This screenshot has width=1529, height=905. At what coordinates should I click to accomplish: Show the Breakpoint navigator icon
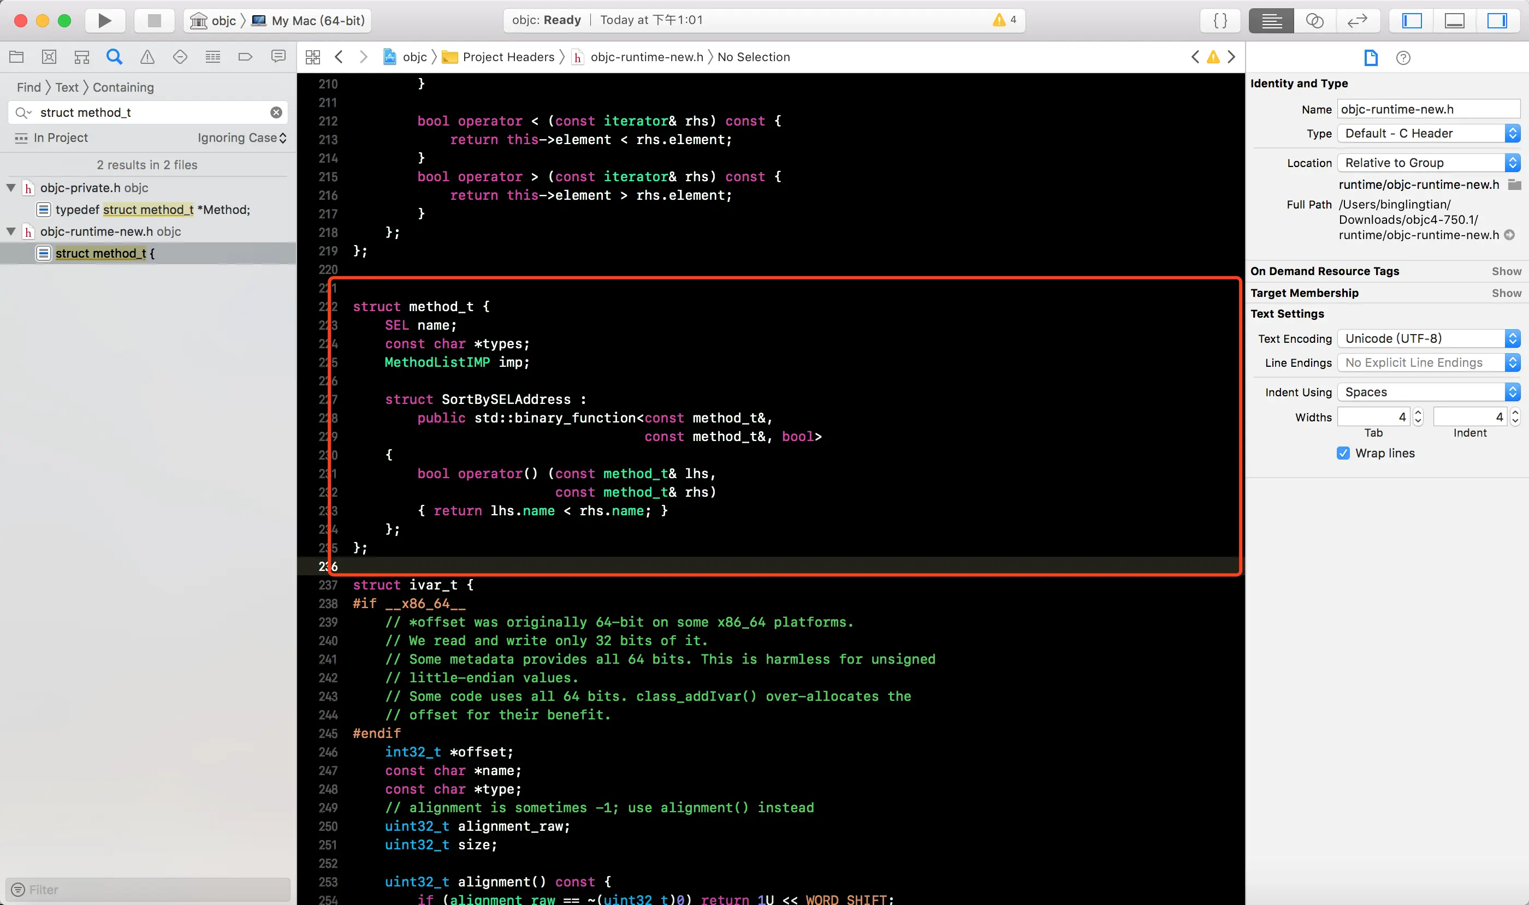[245, 57]
